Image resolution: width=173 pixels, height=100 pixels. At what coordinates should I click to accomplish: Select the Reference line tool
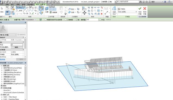click(x=19, y=11)
